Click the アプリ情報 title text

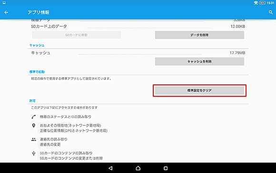point(39,12)
